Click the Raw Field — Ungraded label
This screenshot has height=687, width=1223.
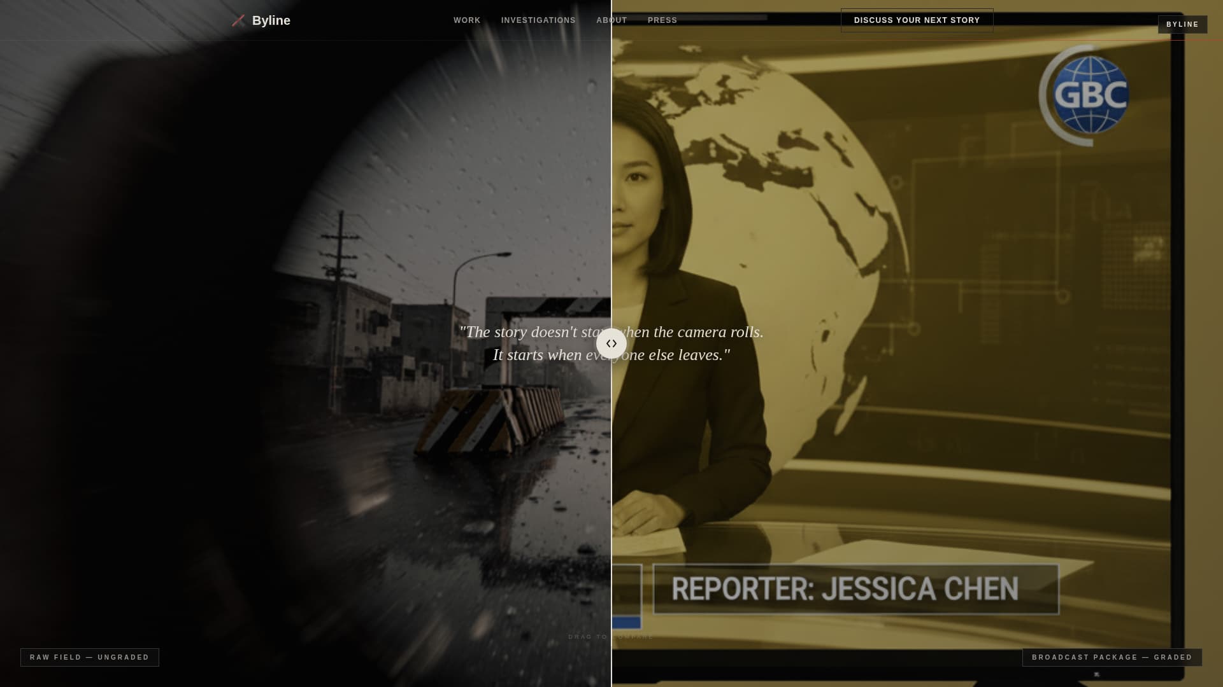pos(90,657)
